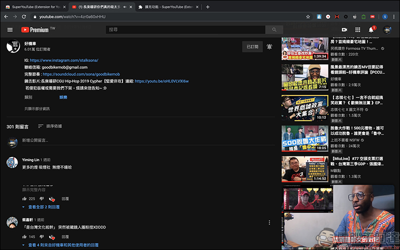Reply to 蔡嘉軒's comment

pos(65,236)
